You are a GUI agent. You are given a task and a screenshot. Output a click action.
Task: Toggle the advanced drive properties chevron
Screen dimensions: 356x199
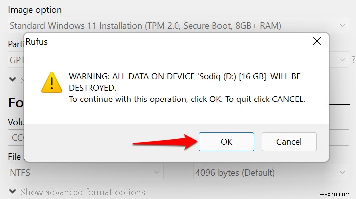click(12, 79)
